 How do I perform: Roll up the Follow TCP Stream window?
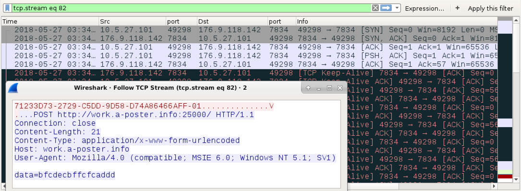click(x=308, y=88)
